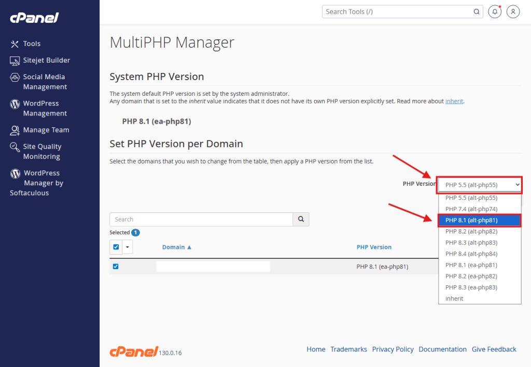Click the Documentation footer link
This screenshot has width=531, height=367.
tap(442, 349)
